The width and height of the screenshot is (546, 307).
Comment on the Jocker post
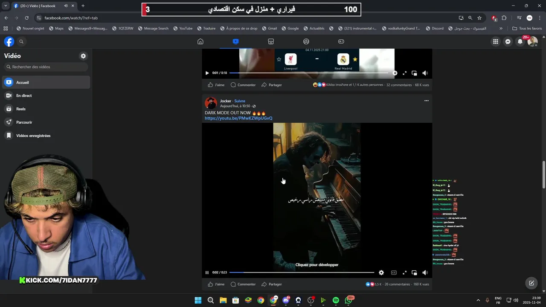[243, 284]
